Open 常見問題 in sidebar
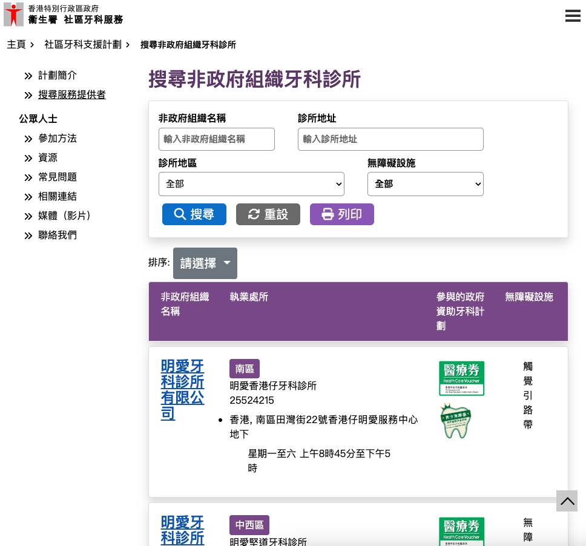Screen dimensions: 586x546 pos(57,177)
